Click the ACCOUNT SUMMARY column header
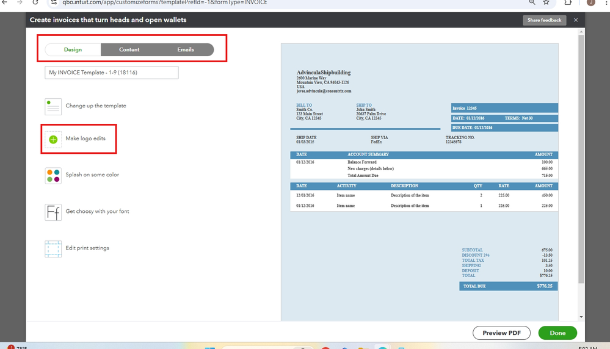This screenshot has height=349, width=610. [368, 154]
